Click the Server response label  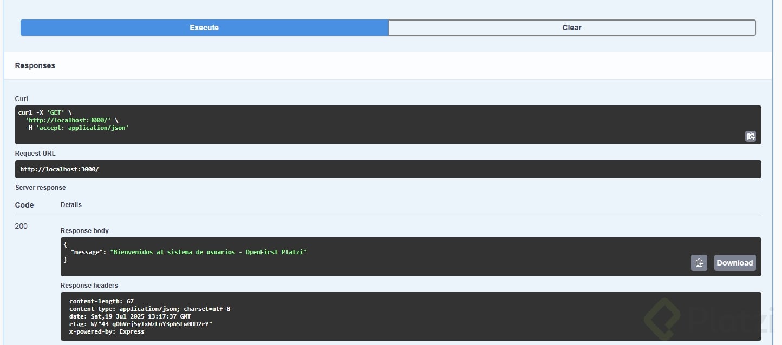41,188
